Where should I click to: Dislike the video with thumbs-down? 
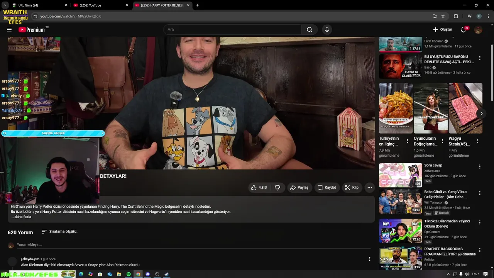[277, 188]
